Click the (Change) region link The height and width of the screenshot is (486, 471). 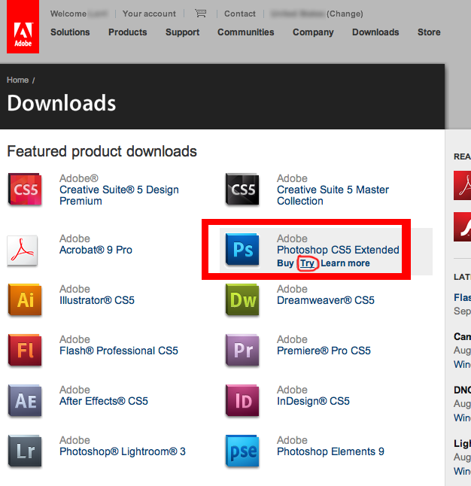pyautogui.click(x=345, y=14)
